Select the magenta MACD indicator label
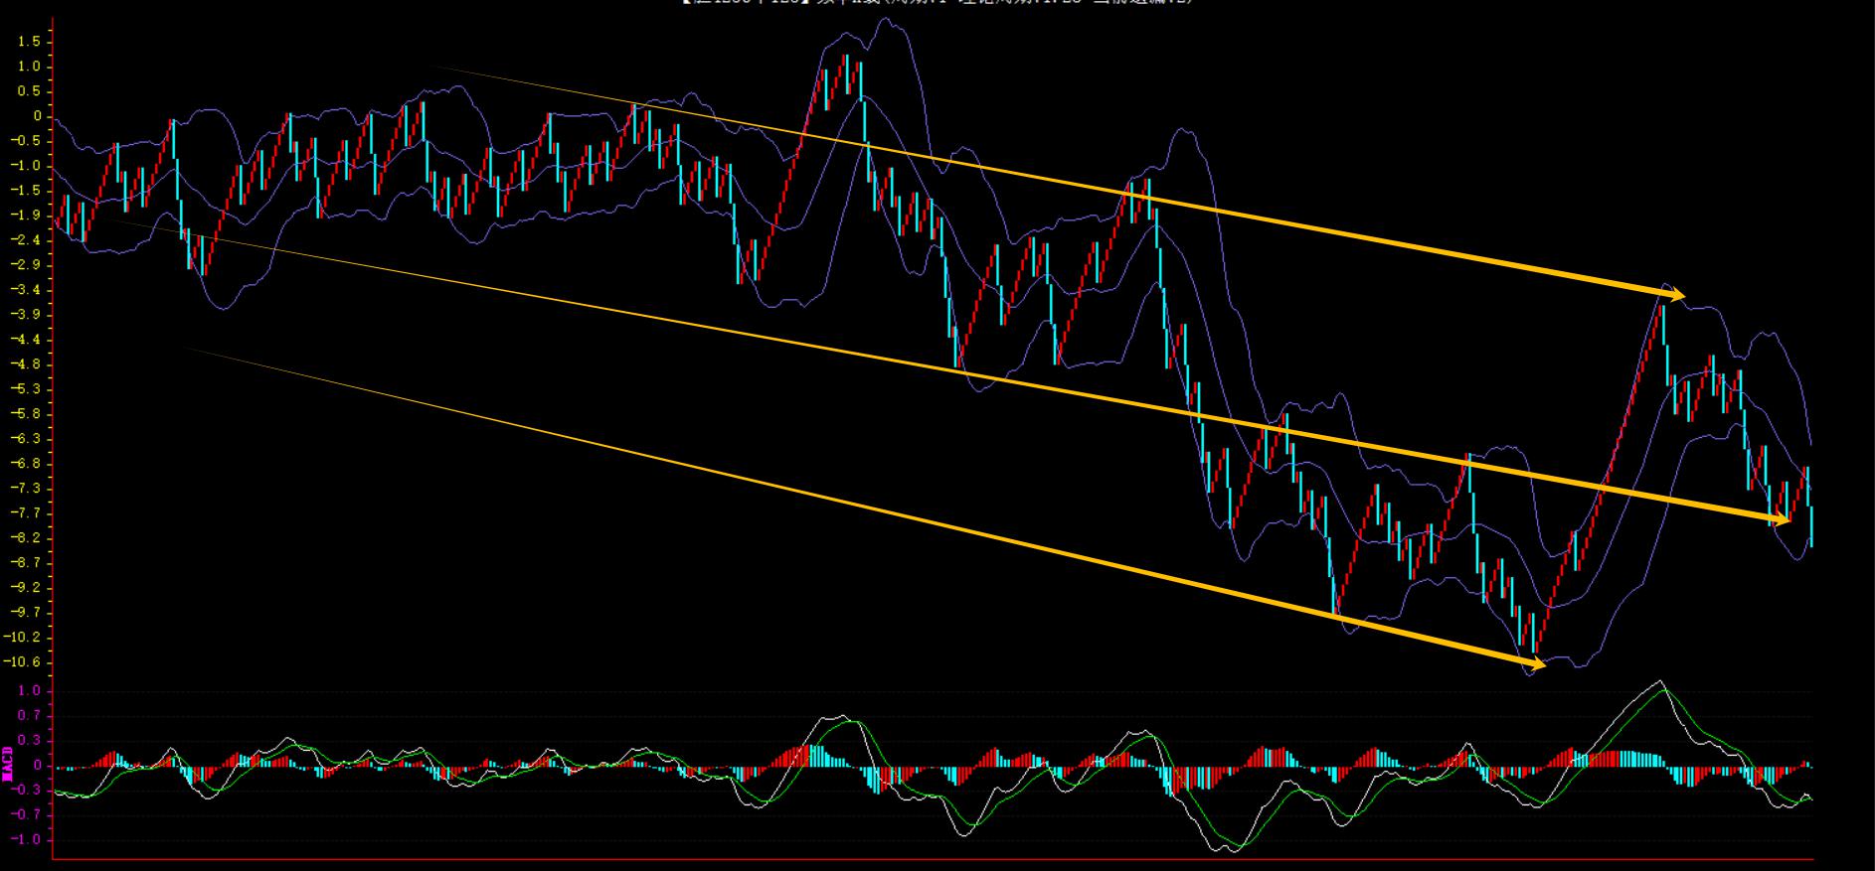This screenshot has width=1875, height=871. click(x=8, y=763)
